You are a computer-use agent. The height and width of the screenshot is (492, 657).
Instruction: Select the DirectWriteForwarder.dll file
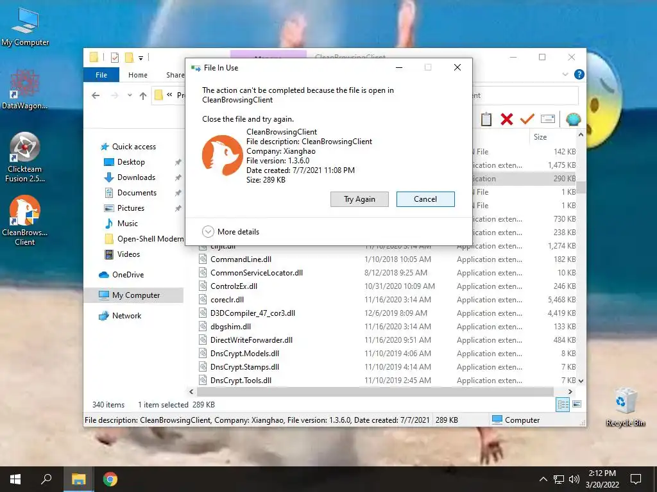click(x=252, y=340)
